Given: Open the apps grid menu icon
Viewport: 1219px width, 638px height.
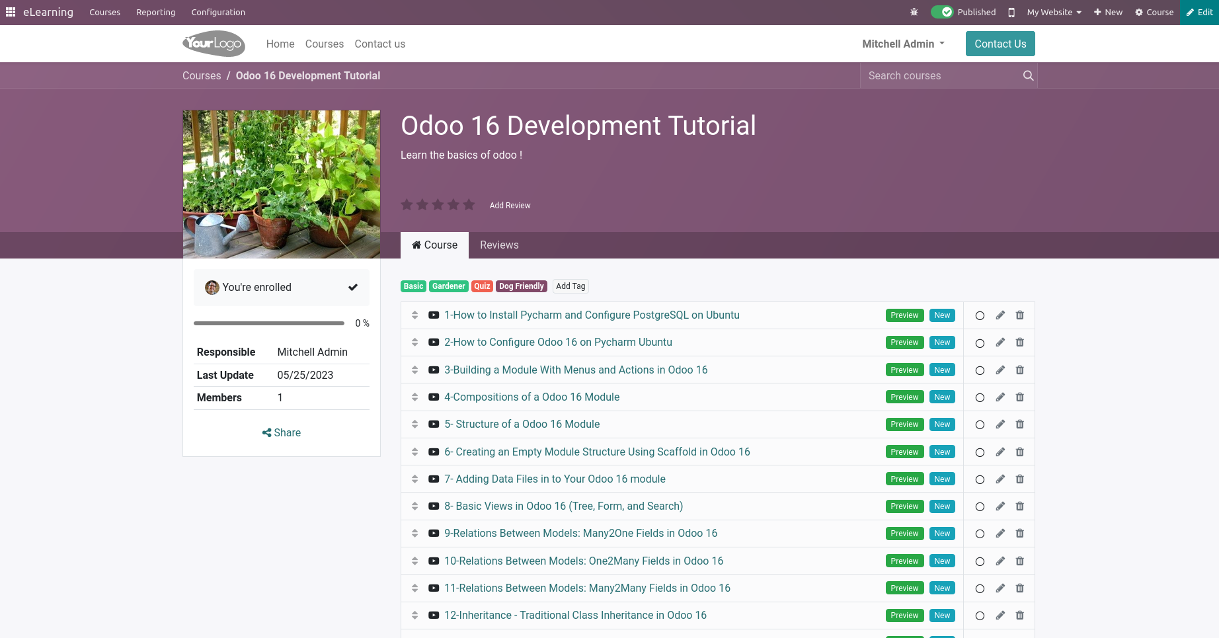Looking at the screenshot, I should [11, 12].
